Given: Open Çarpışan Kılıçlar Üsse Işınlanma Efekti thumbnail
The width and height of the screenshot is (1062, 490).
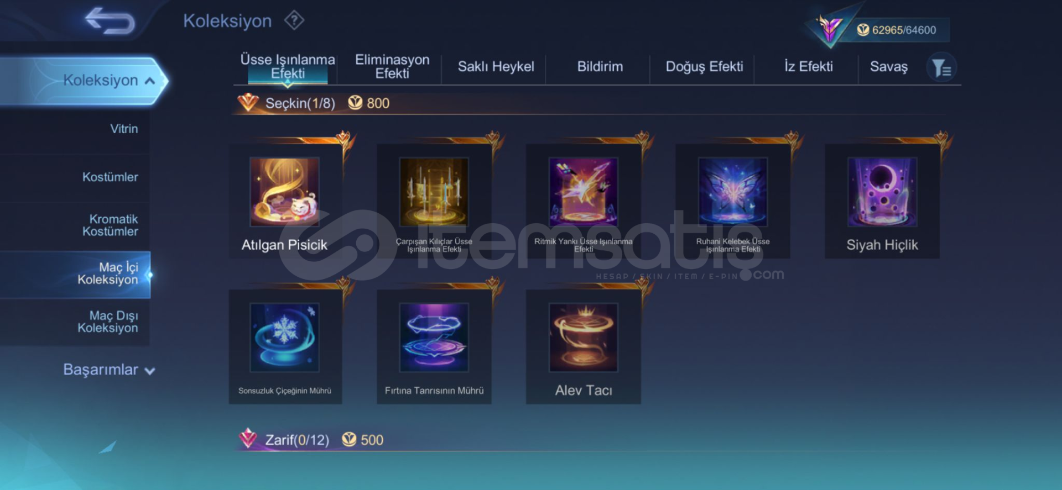Looking at the screenshot, I should pos(434,192).
